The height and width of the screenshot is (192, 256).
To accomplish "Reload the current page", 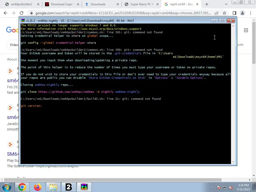I will [21, 13].
